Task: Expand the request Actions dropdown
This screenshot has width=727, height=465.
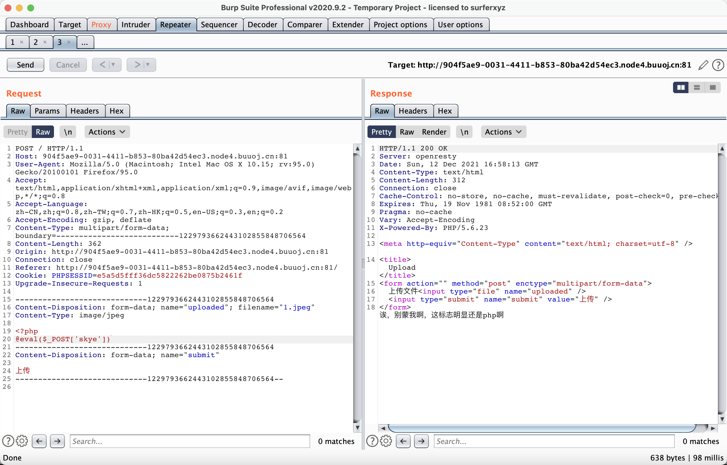Action: pos(107,132)
